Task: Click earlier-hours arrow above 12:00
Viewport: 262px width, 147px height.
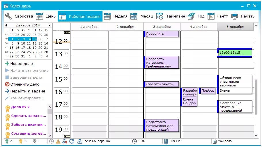Action: point(67,32)
